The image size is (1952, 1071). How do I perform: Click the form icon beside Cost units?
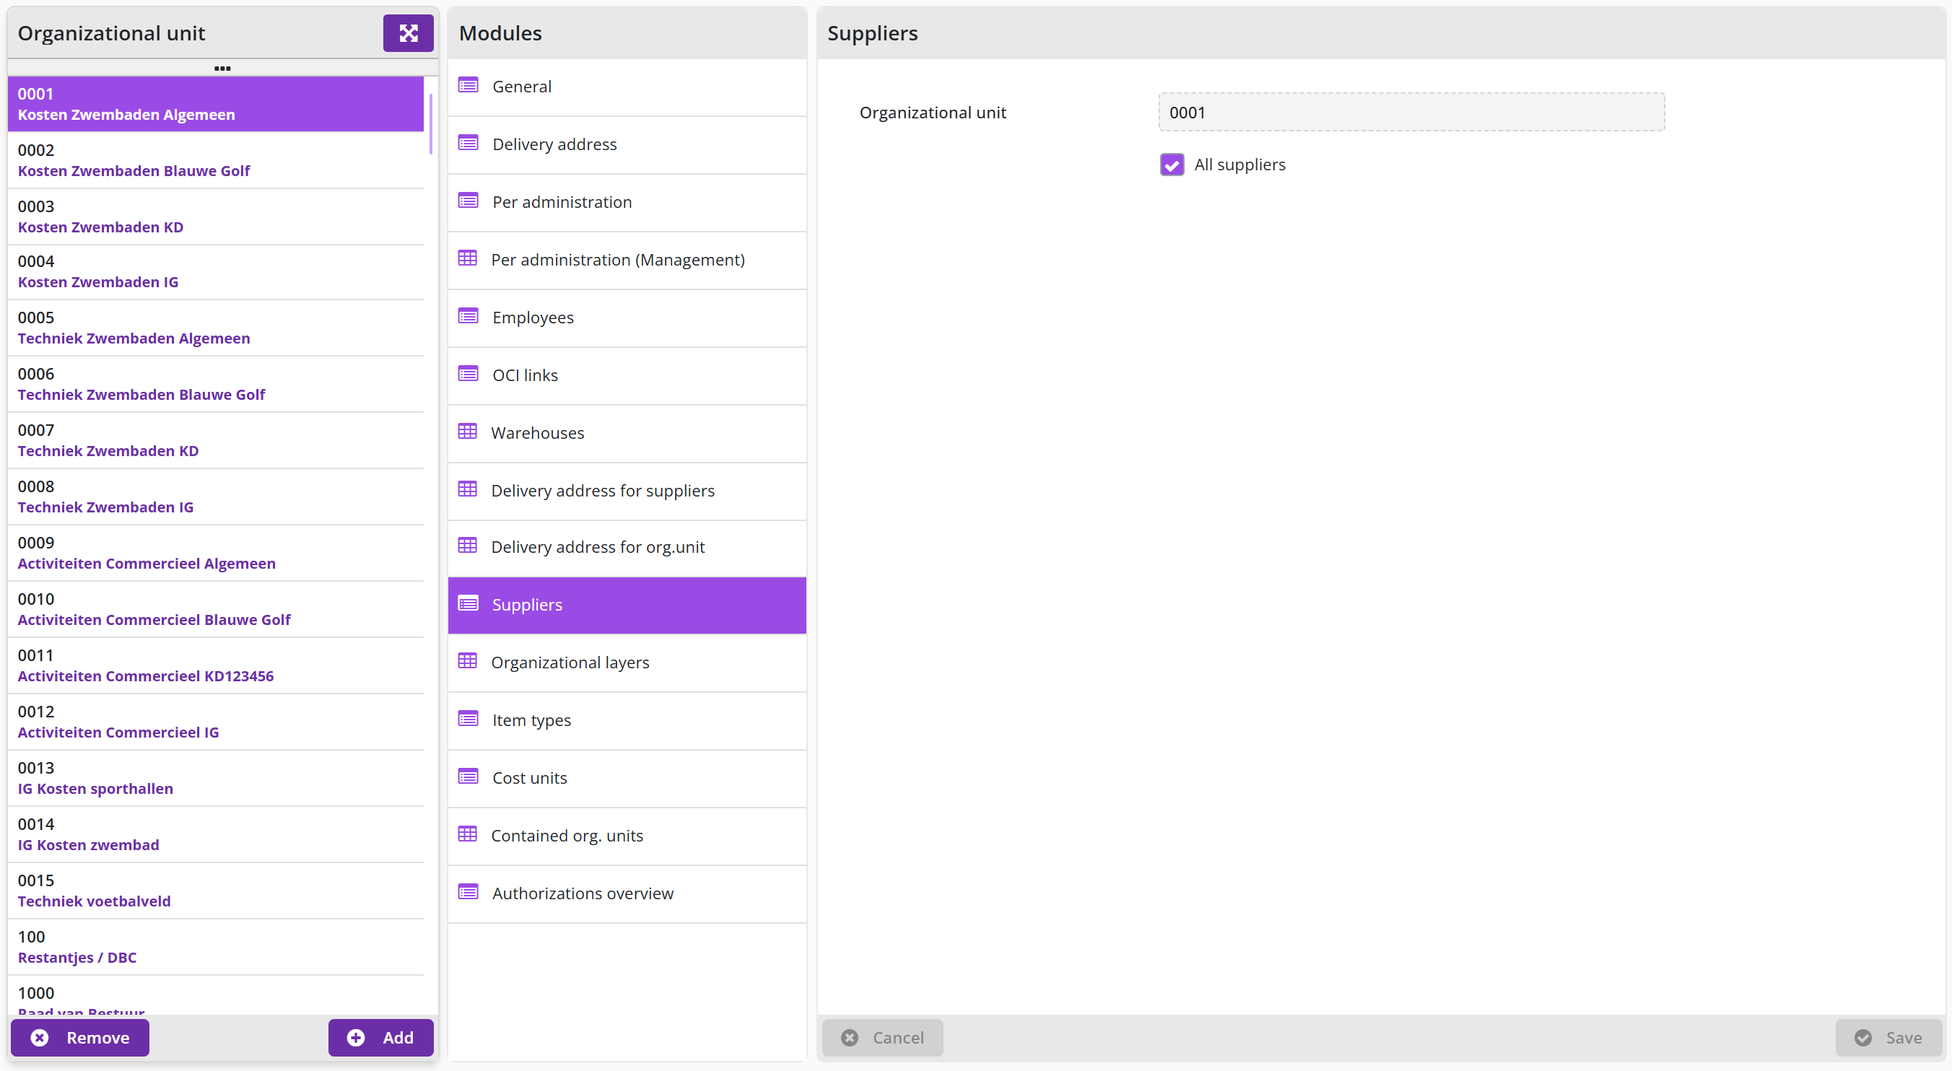[469, 777]
